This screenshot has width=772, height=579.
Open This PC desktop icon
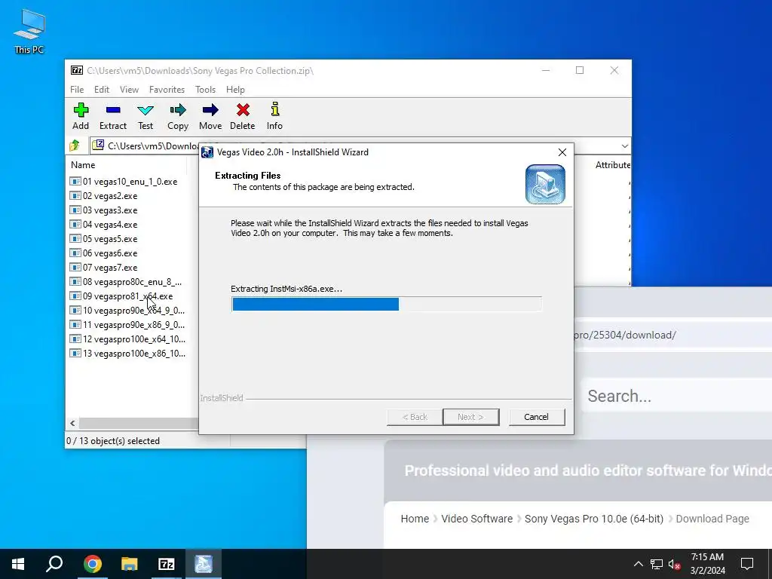point(29,32)
